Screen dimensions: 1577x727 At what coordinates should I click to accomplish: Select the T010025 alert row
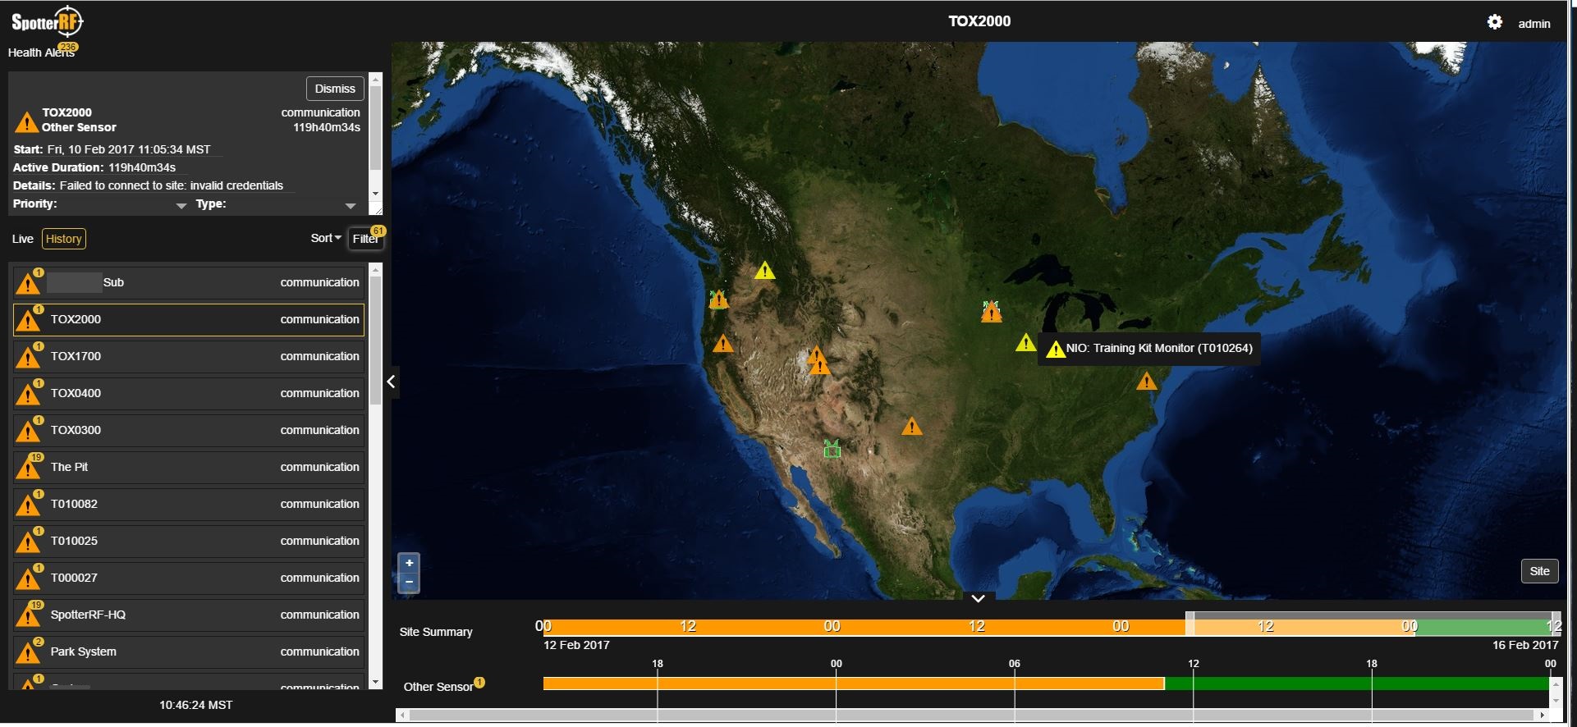(x=189, y=541)
